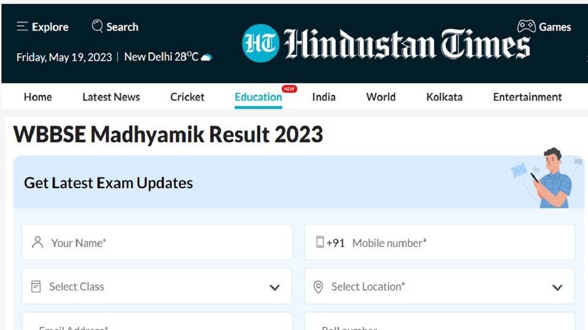Click the location pin icon
Image resolution: width=588 pixels, height=330 pixels.
(x=318, y=287)
